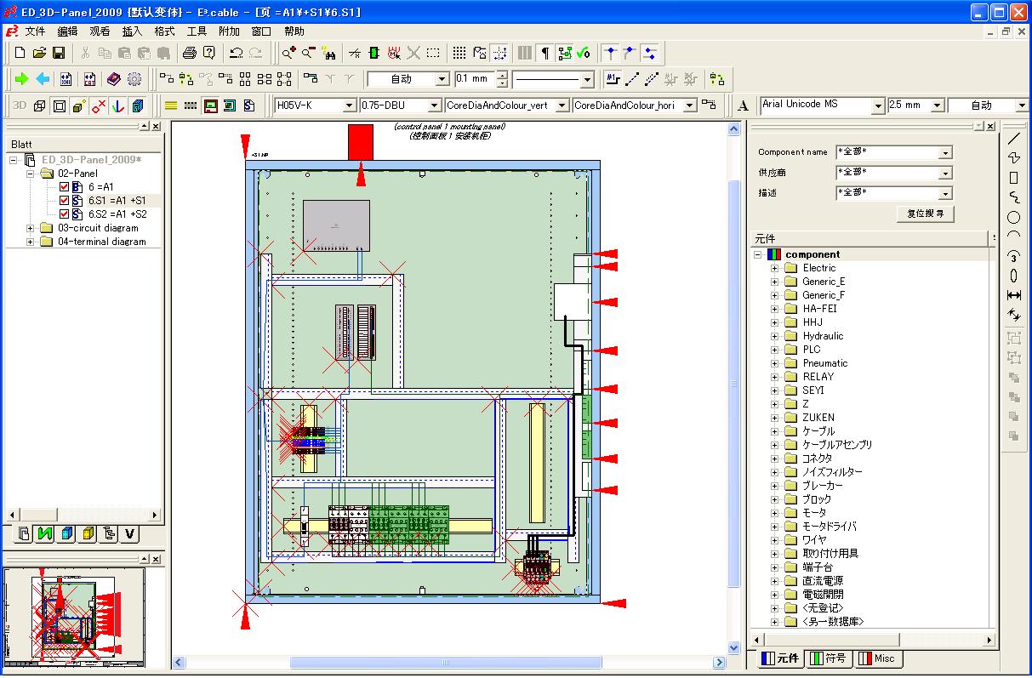Select the circle drawing tool
This screenshot has height=678, width=1032.
1013,217
